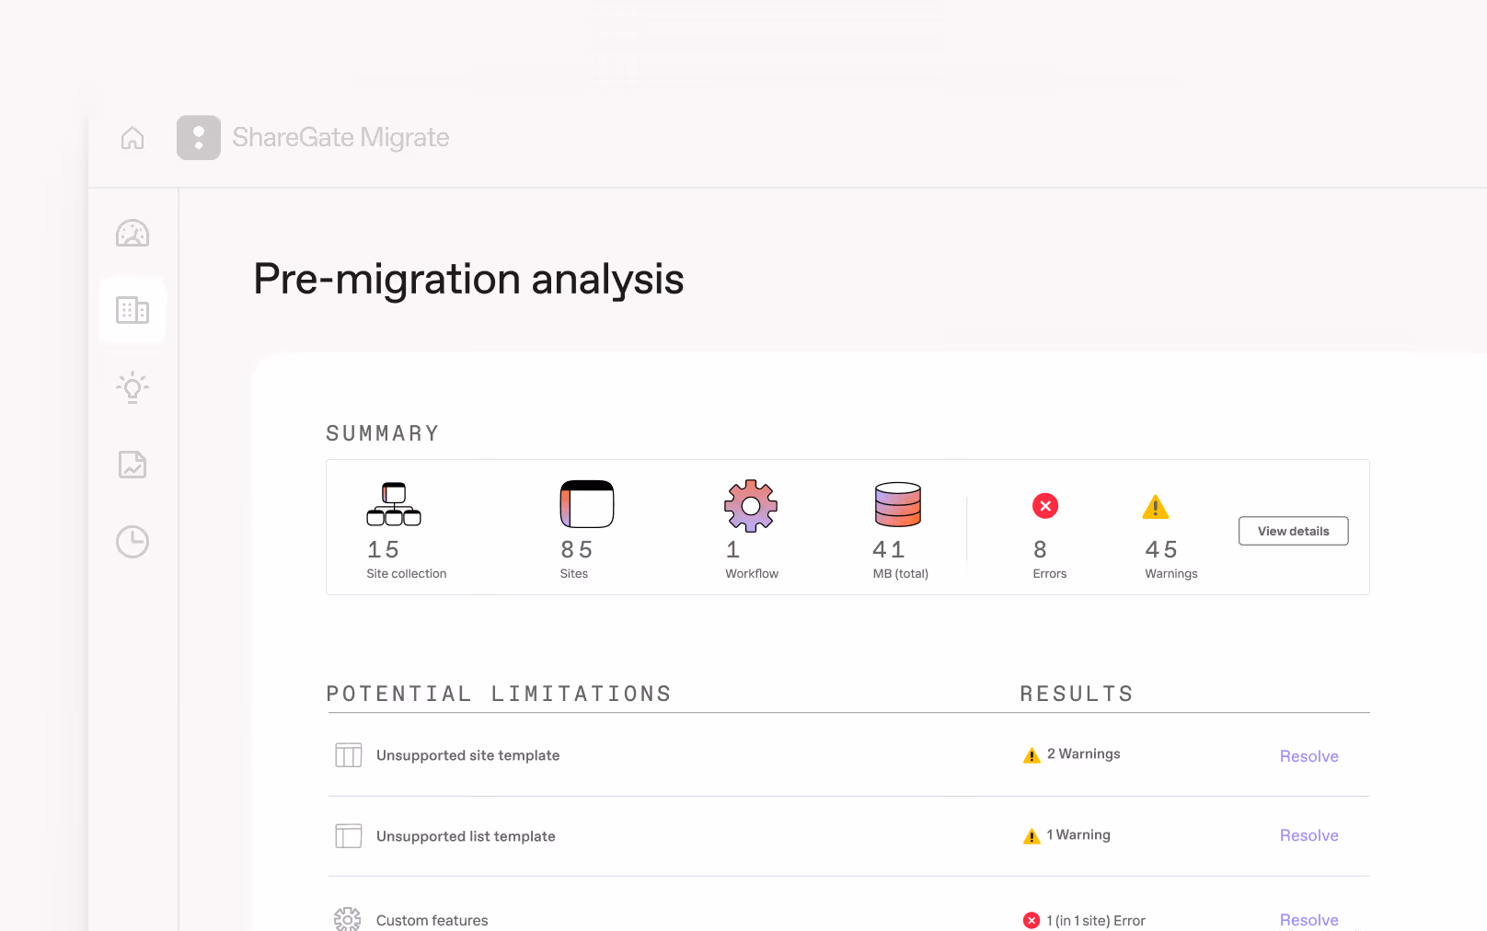Screen dimensions: 1487x931
Task: Click the Unsupported list template row icon
Action: pos(349,836)
